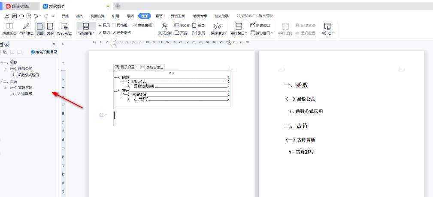Switch to Web版式 layout
Viewport: 433px width, 197px height.
(64, 29)
